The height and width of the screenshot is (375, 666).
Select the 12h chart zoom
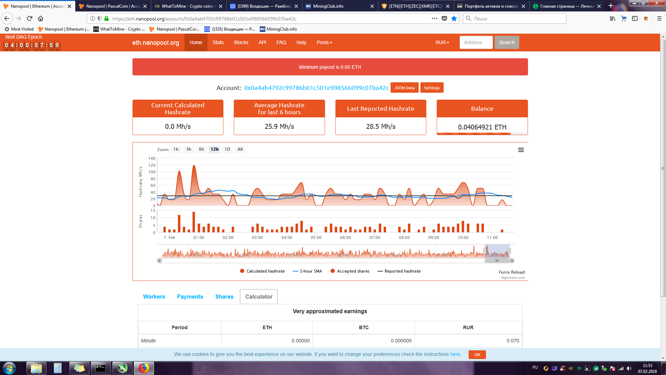215,149
